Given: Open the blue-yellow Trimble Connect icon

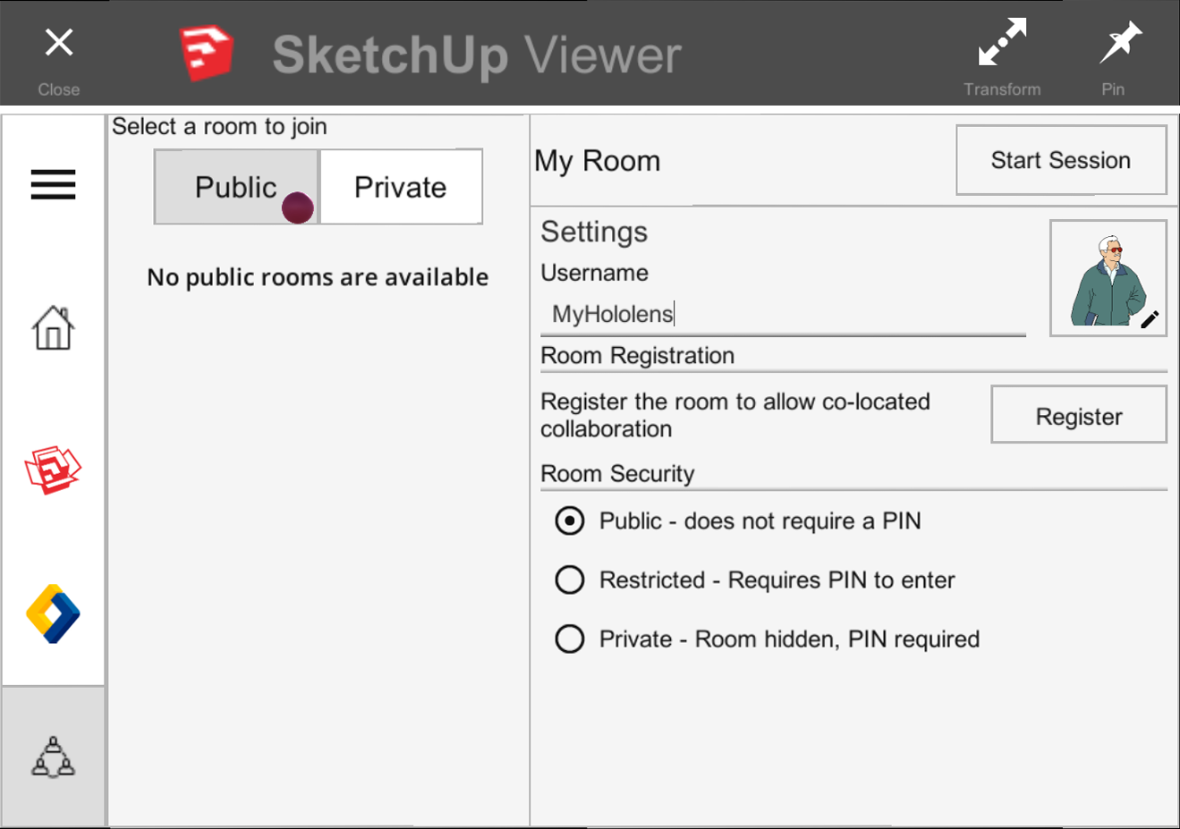Looking at the screenshot, I should (x=53, y=613).
